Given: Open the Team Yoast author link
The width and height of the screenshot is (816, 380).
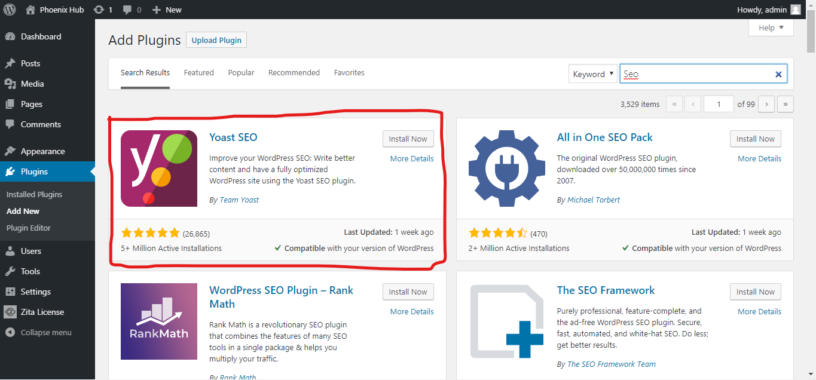Looking at the screenshot, I should click(x=239, y=200).
